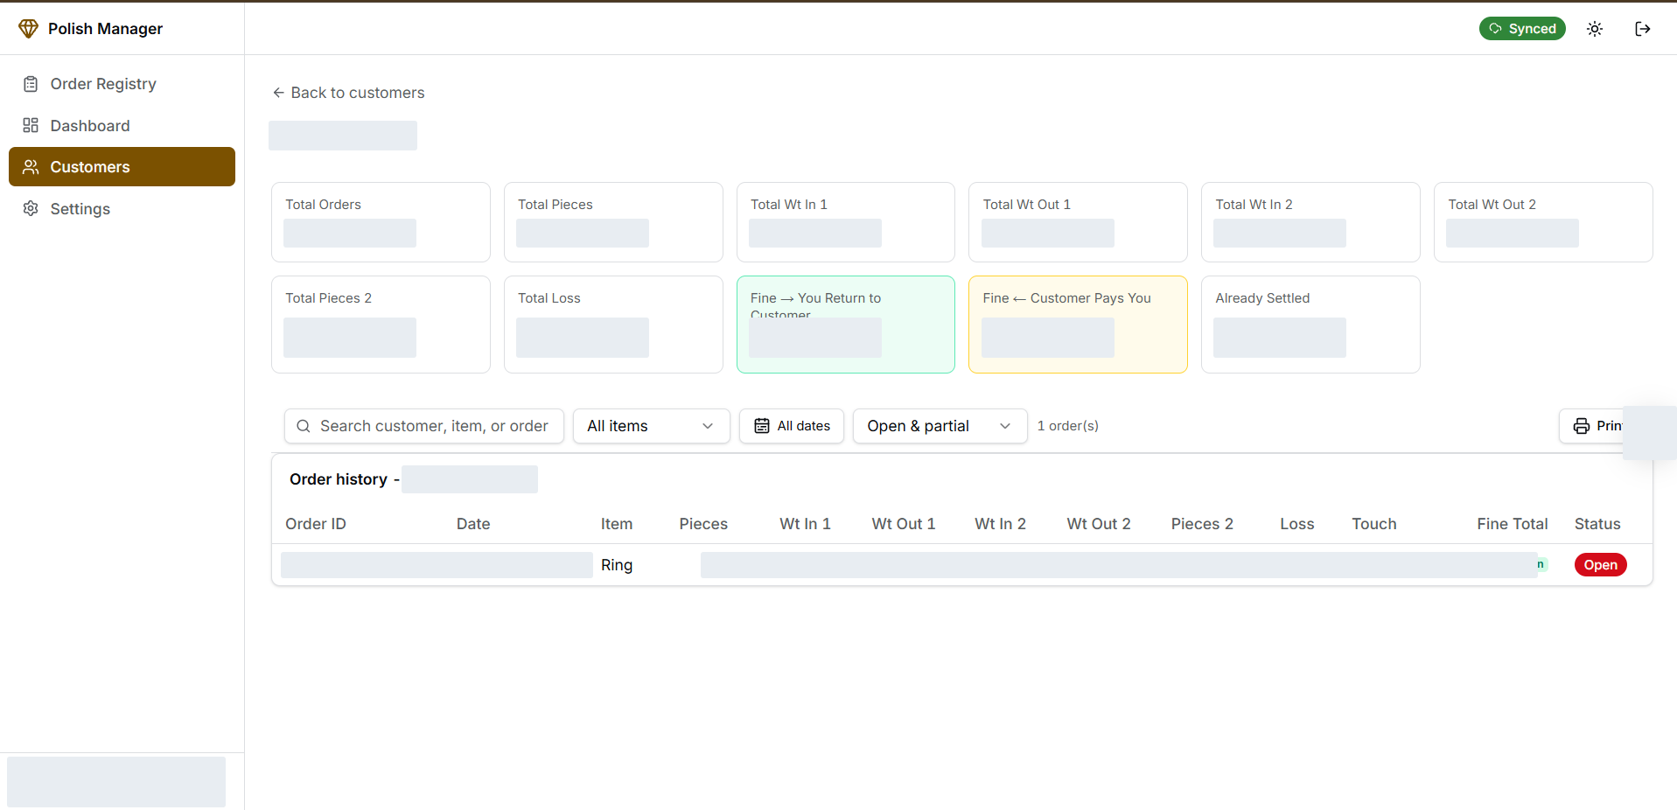The width and height of the screenshot is (1677, 810).
Task: Open the Dashboard page
Action: pyautogui.click(x=122, y=126)
